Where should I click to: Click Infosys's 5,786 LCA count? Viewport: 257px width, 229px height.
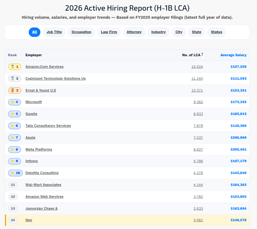coord(198,161)
